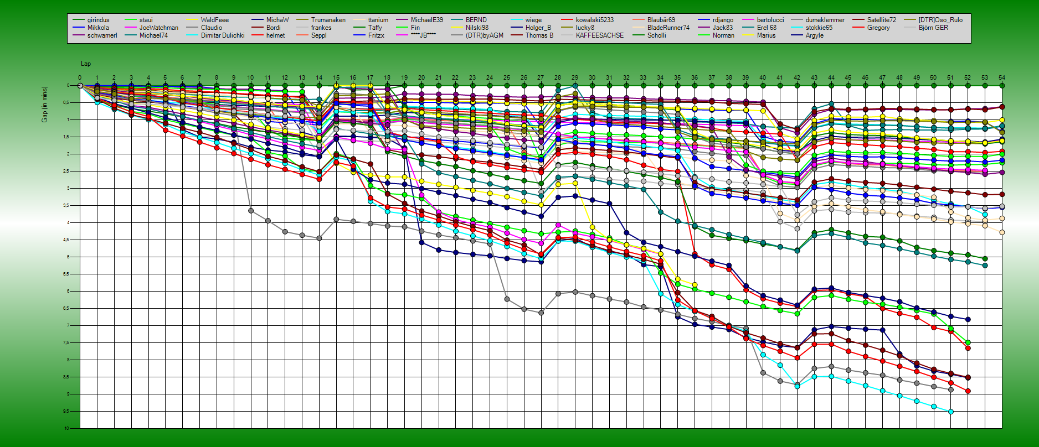Click the KAFFEESACHSE legend label

pyautogui.click(x=599, y=35)
